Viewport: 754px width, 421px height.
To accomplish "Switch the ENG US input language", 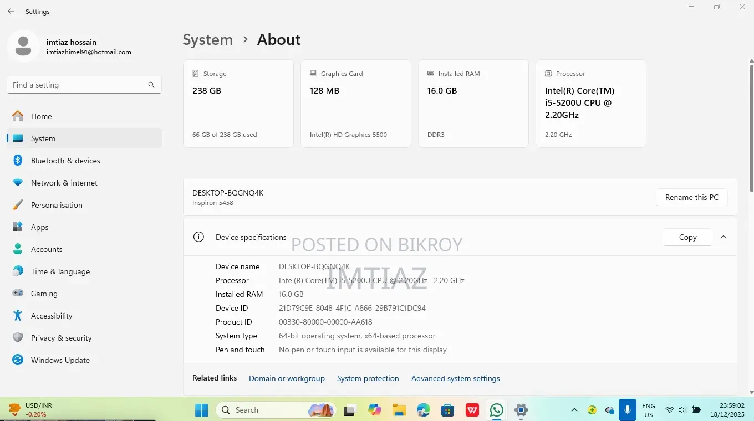I will pos(649,410).
